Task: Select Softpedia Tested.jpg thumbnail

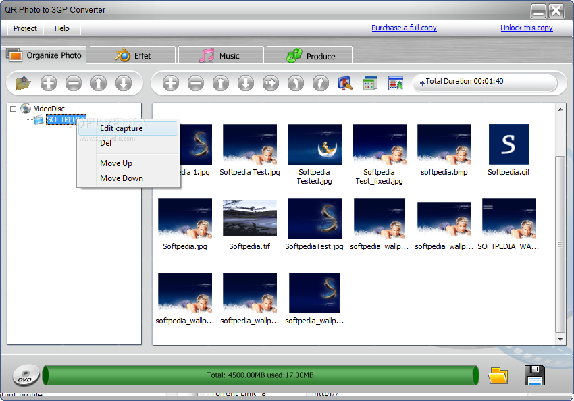Action: [315, 144]
